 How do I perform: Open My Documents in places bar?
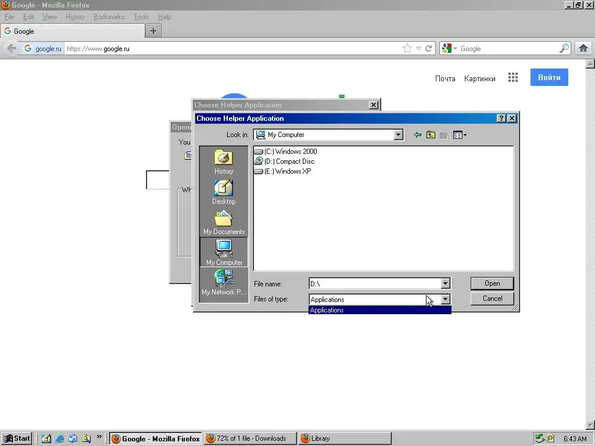tap(224, 222)
